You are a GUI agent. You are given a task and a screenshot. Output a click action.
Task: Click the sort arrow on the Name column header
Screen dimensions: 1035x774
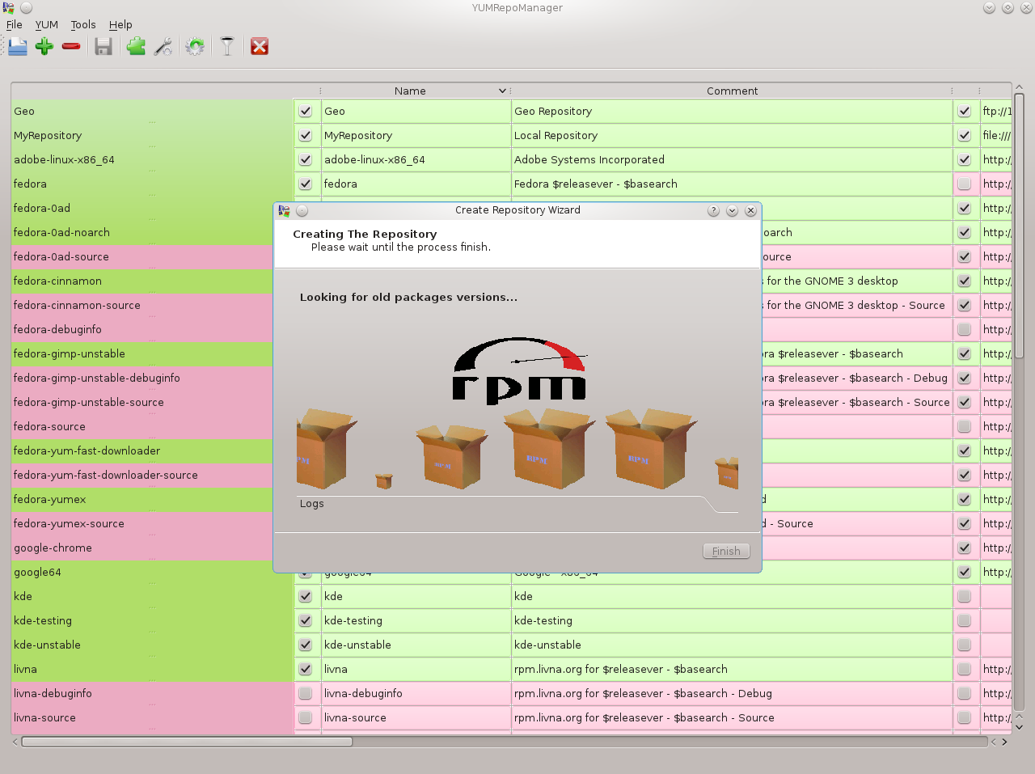502,91
